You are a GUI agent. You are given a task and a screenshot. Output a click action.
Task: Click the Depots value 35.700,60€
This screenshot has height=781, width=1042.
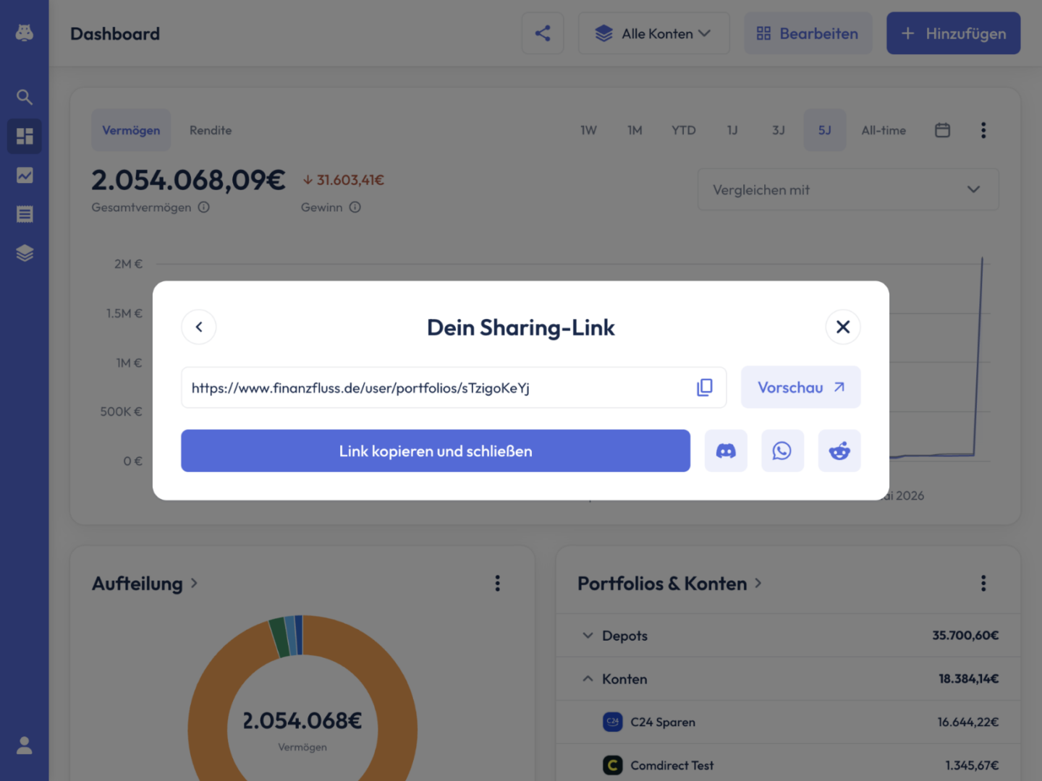click(965, 636)
